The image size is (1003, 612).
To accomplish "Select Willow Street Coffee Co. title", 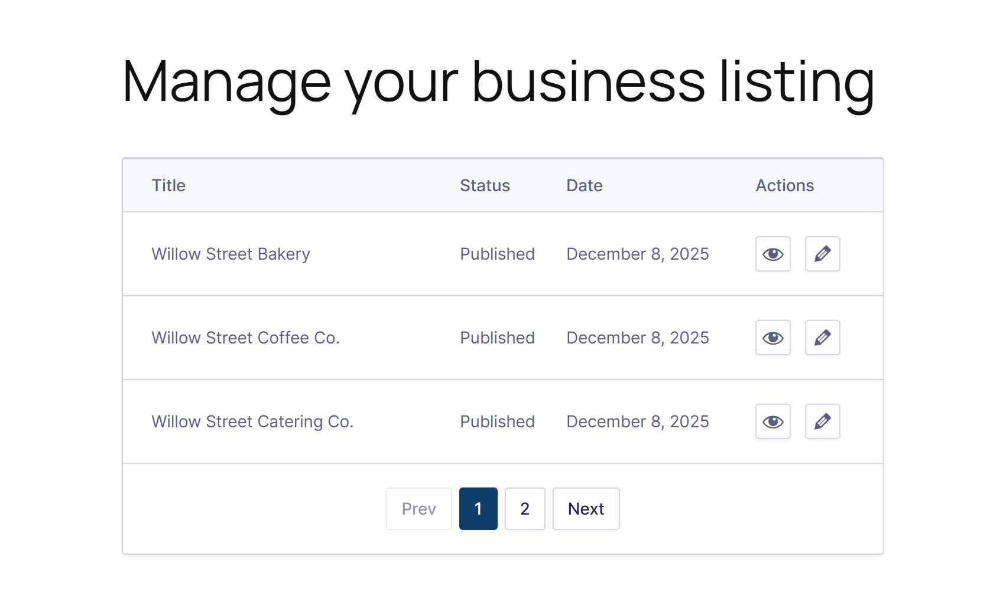I will pos(245,338).
